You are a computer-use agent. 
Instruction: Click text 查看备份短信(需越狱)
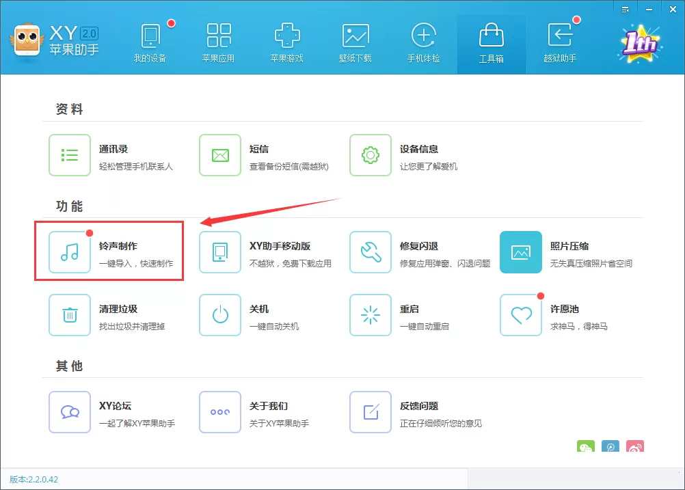coord(288,166)
